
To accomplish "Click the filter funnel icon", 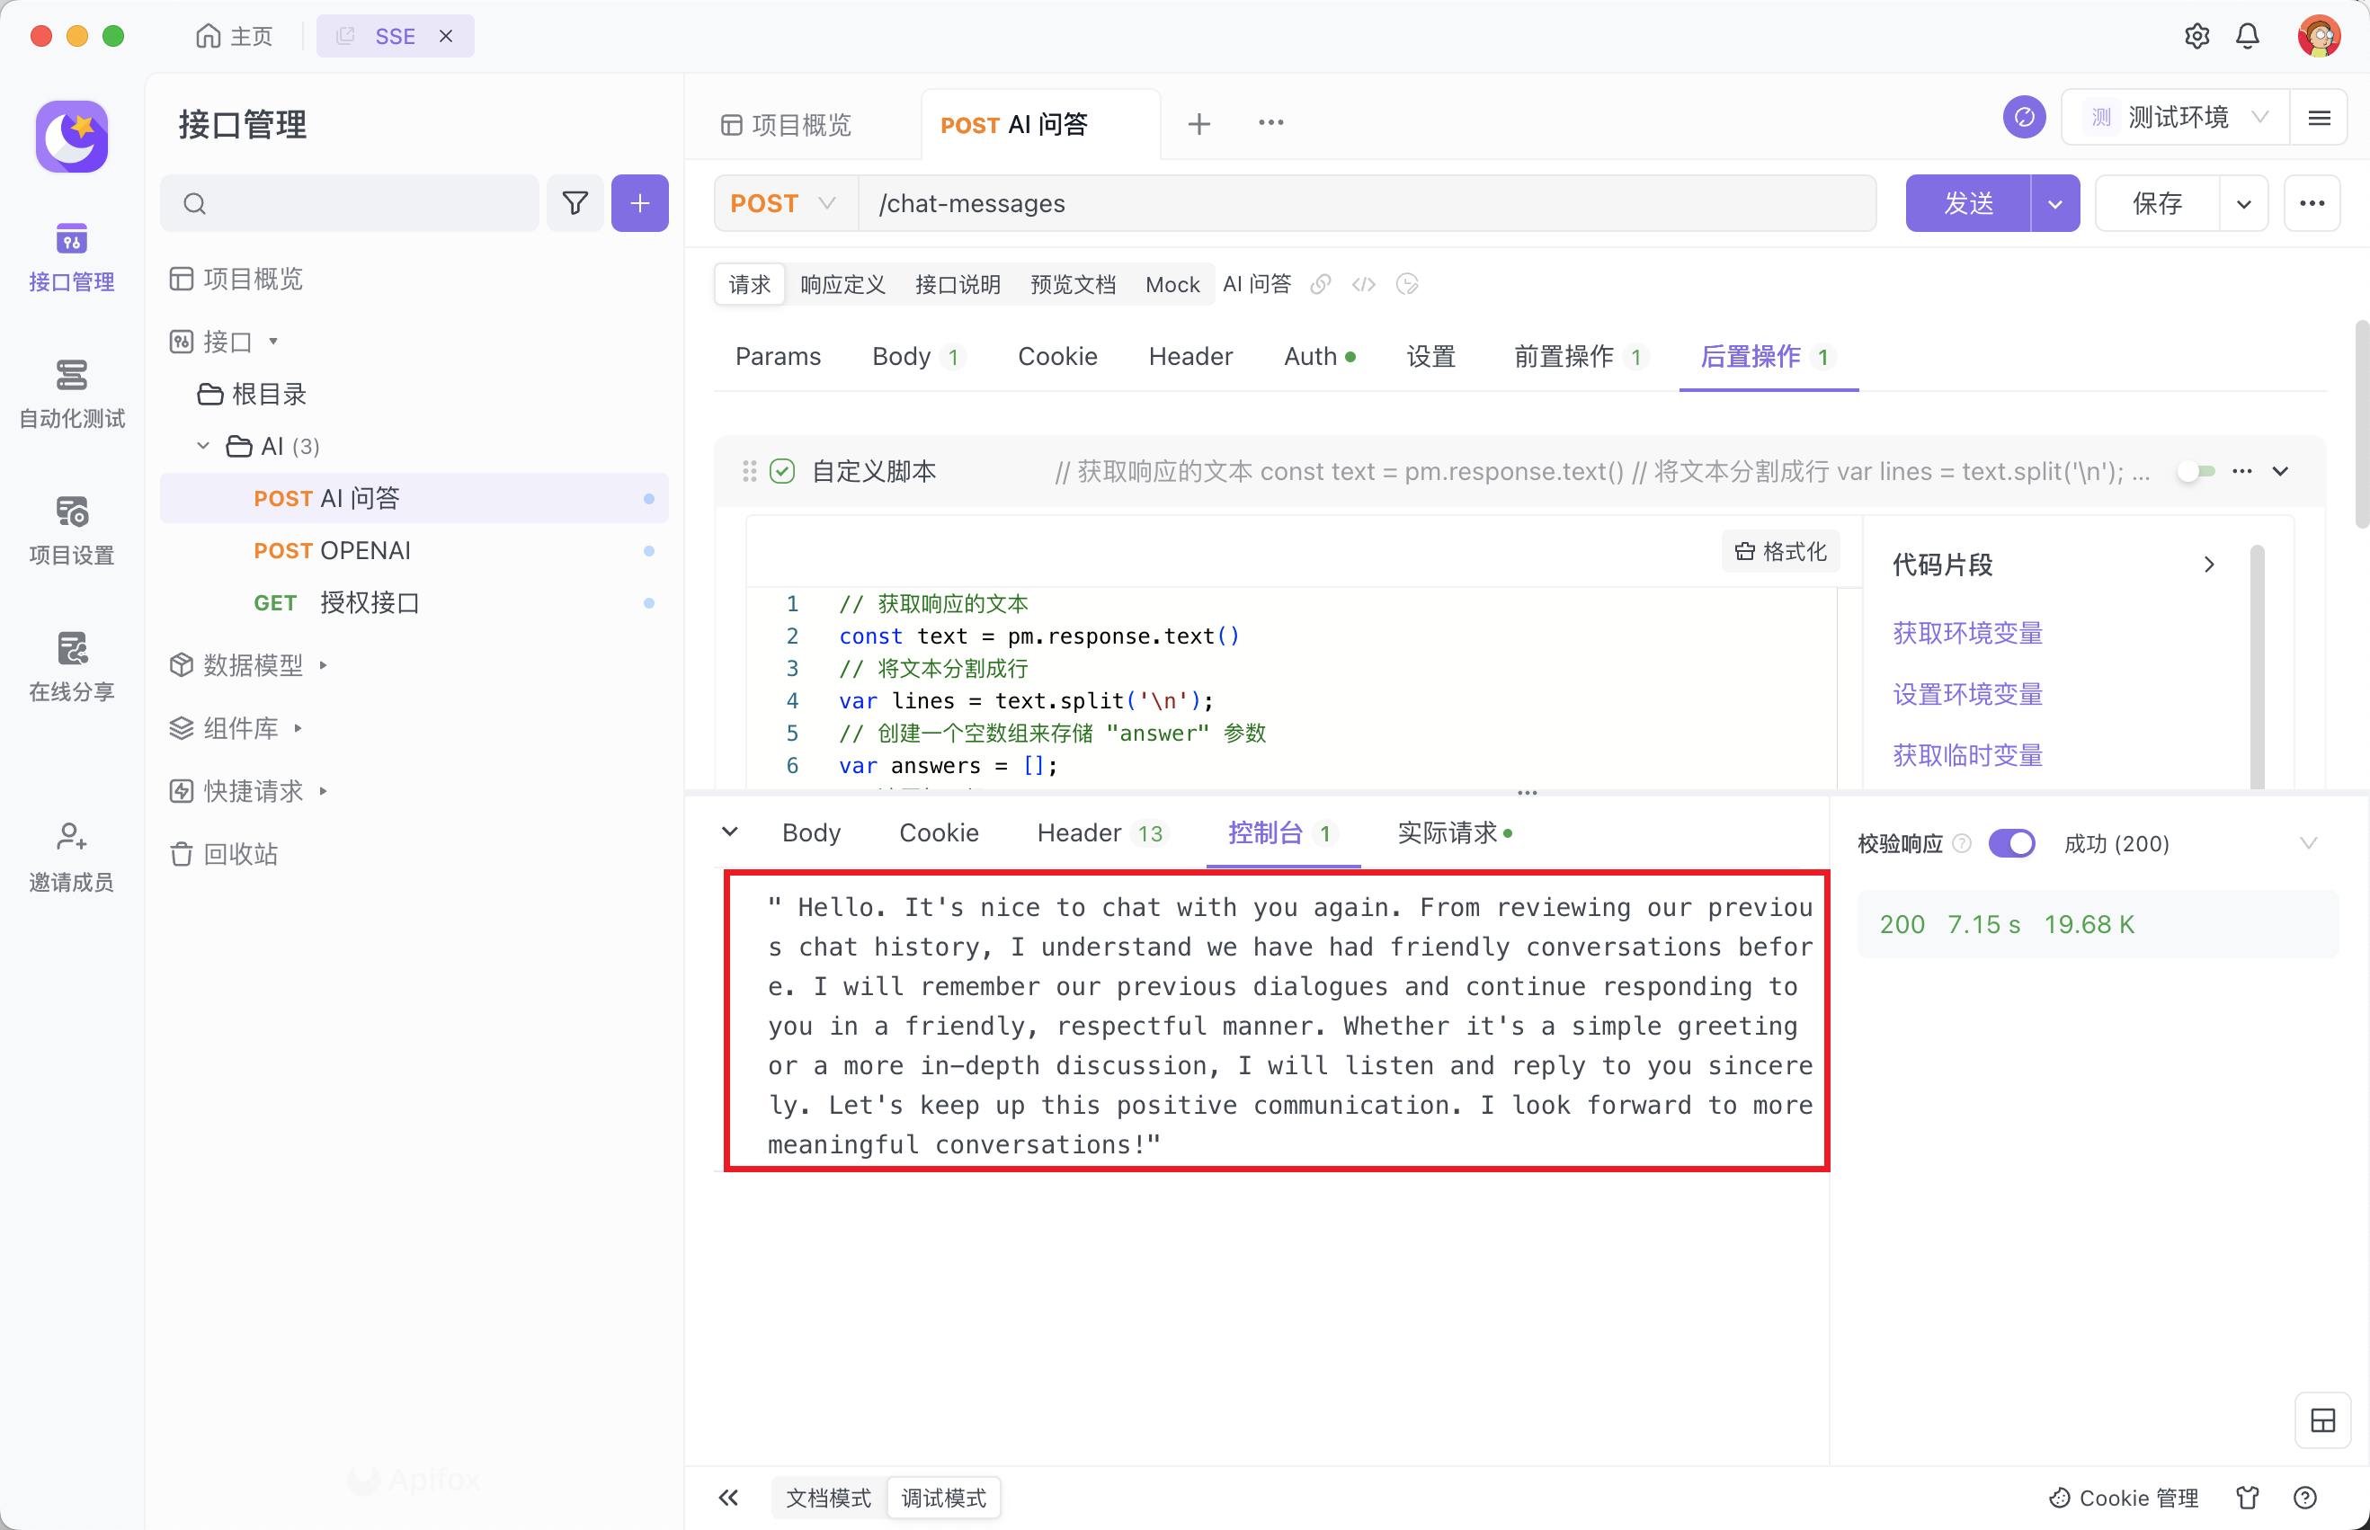I will pyautogui.click(x=575, y=204).
